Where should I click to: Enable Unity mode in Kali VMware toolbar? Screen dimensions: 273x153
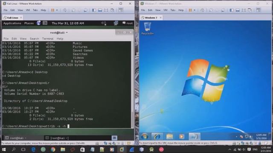[x=112, y=10]
